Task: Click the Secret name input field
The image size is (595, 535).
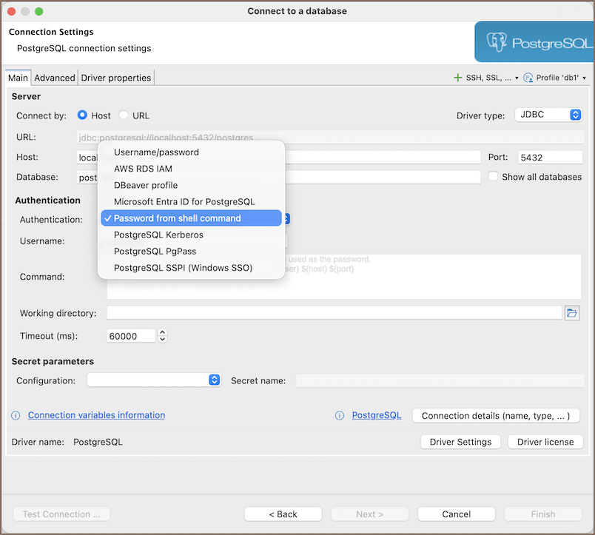Action: (440, 380)
